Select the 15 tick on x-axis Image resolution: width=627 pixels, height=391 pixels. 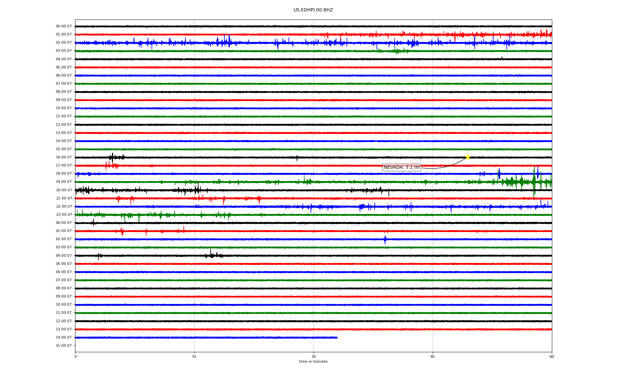(x=194, y=356)
